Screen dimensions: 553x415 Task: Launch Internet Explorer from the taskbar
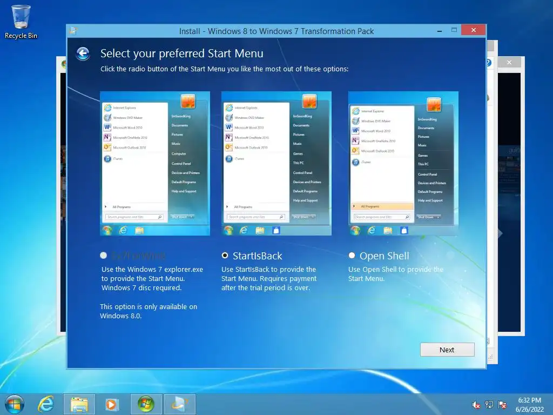[46, 404]
